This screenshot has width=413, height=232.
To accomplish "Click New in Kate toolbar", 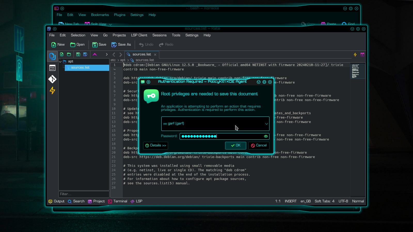I will coord(58,45).
